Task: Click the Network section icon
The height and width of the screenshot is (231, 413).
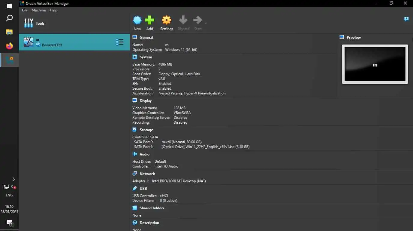Action: coord(134,174)
